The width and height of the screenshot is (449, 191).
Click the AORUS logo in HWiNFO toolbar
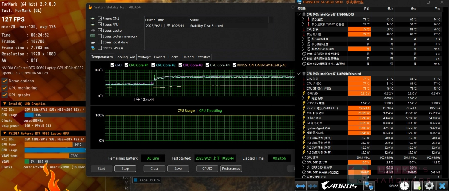coord(339,186)
